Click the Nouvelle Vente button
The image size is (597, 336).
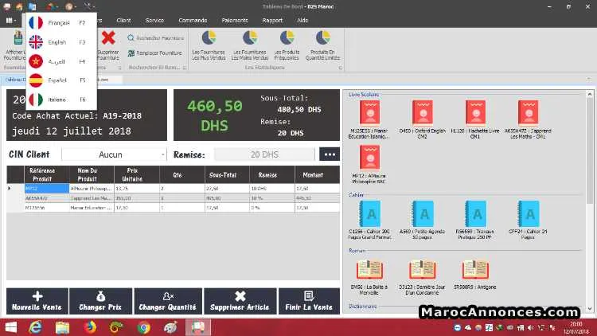click(37, 301)
